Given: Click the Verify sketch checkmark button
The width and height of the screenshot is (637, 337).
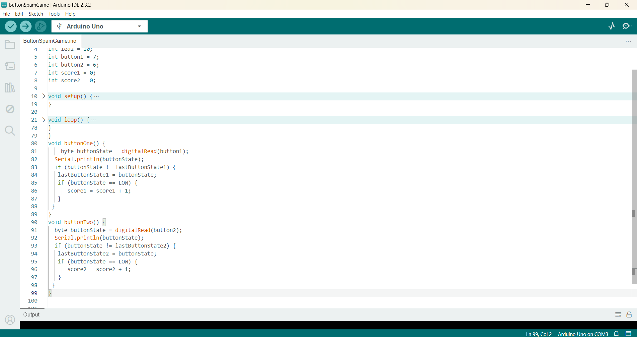Looking at the screenshot, I should 11,26.
